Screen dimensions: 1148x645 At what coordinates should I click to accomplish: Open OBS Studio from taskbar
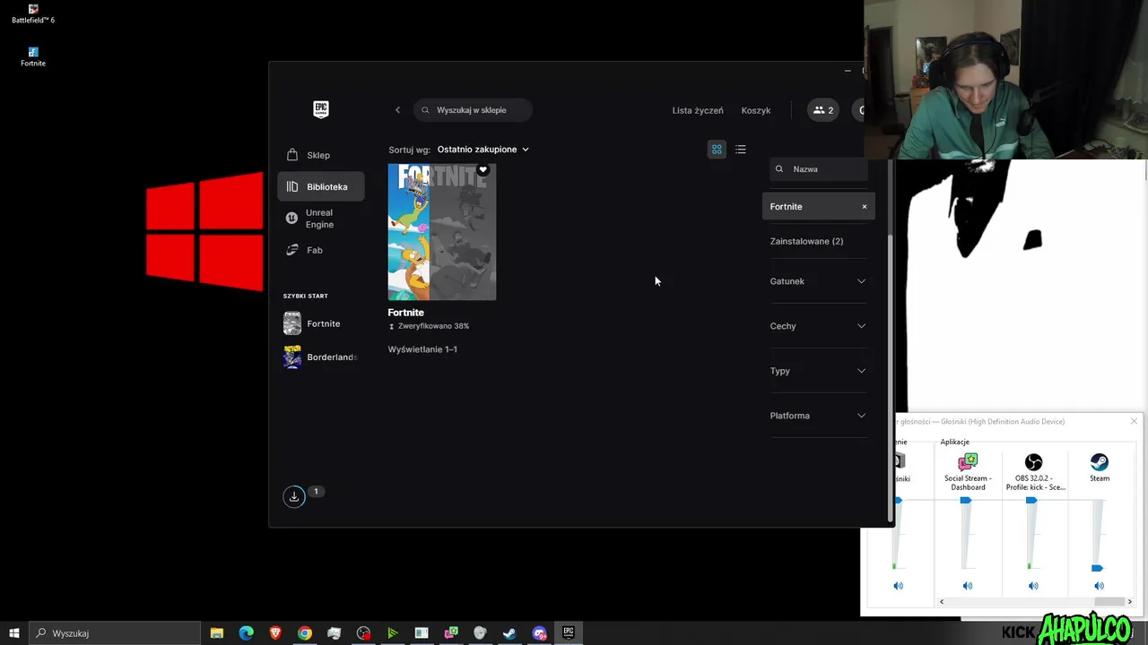[x=363, y=633]
